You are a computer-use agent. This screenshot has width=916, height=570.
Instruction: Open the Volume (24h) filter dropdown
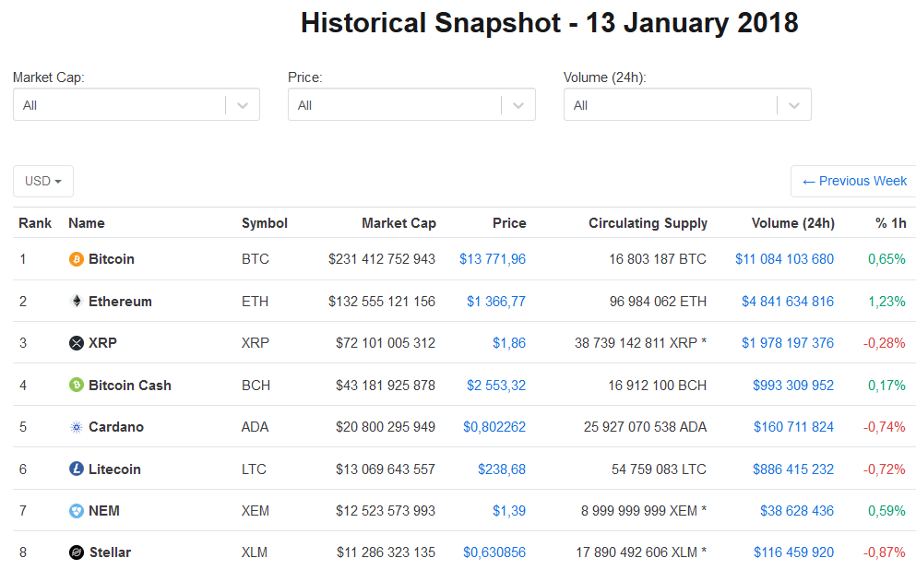687,105
